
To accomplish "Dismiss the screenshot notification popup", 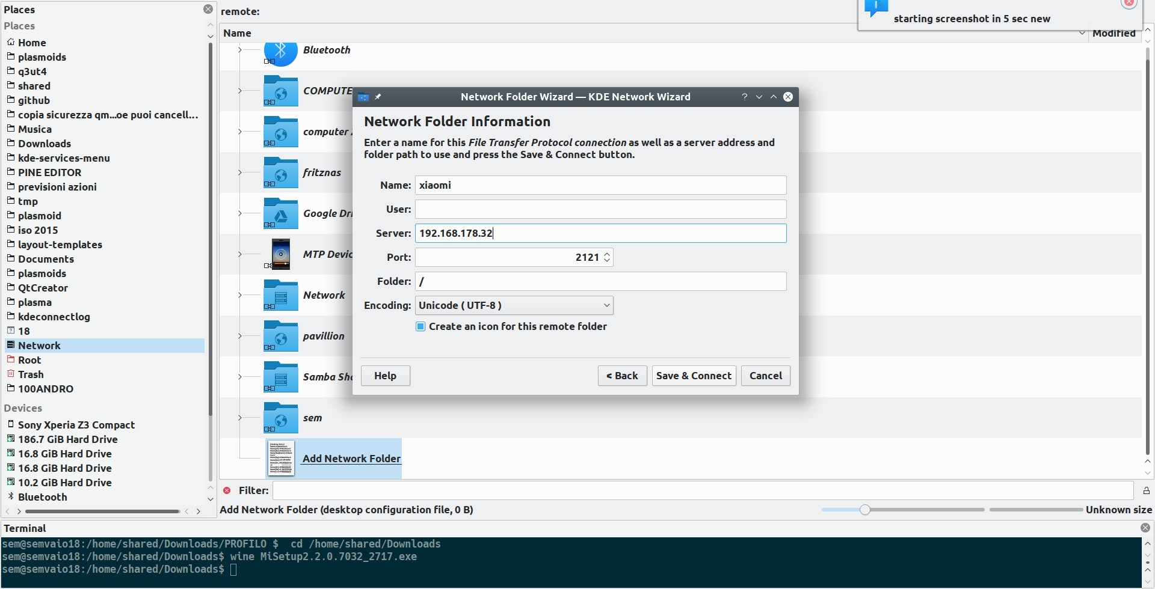I will click(x=1129, y=3).
